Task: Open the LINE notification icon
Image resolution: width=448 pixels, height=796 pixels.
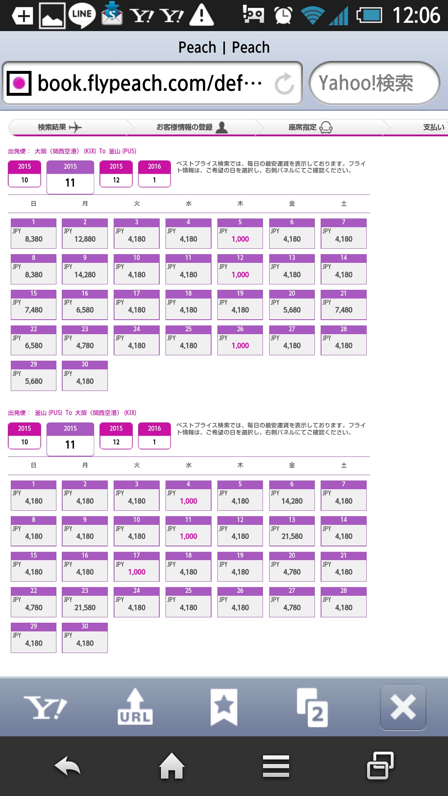Action: point(82,15)
